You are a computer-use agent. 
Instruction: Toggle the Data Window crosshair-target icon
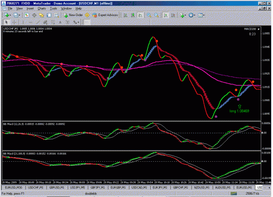click(x=34, y=15)
